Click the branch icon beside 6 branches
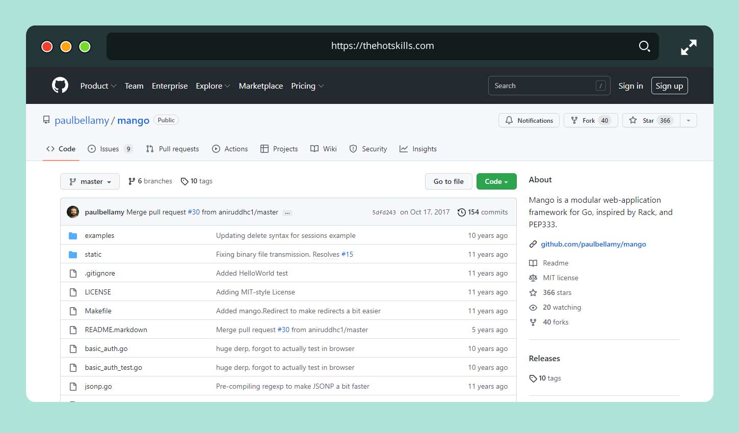The width and height of the screenshot is (739, 433). click(132, 181)
